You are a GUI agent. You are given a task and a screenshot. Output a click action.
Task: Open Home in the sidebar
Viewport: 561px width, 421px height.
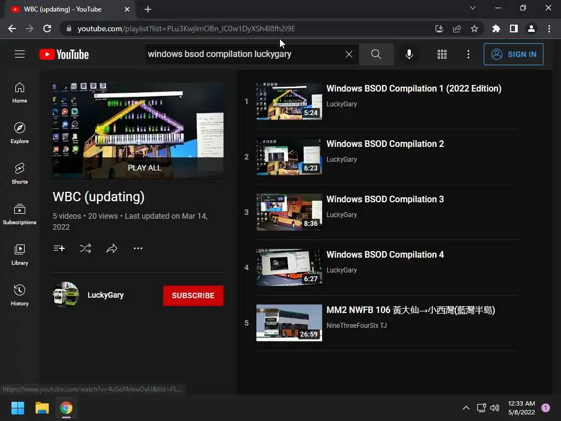click(x=20, y=93)
